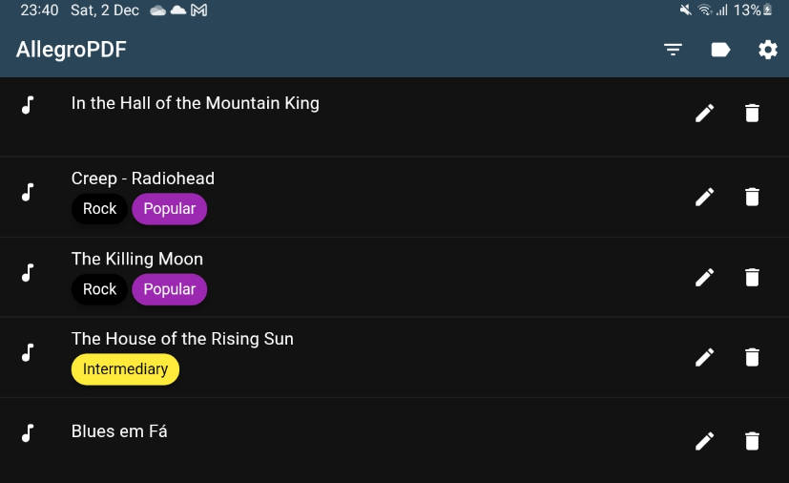
Task: Delete The House of the Rising Sun
Action: click(752, 357)
